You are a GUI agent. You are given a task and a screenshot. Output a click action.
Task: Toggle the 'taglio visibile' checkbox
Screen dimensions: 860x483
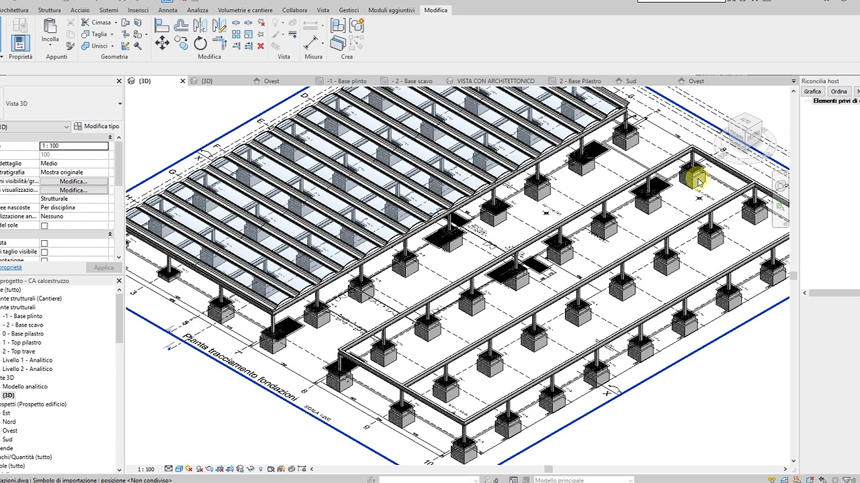click(44, 252)
